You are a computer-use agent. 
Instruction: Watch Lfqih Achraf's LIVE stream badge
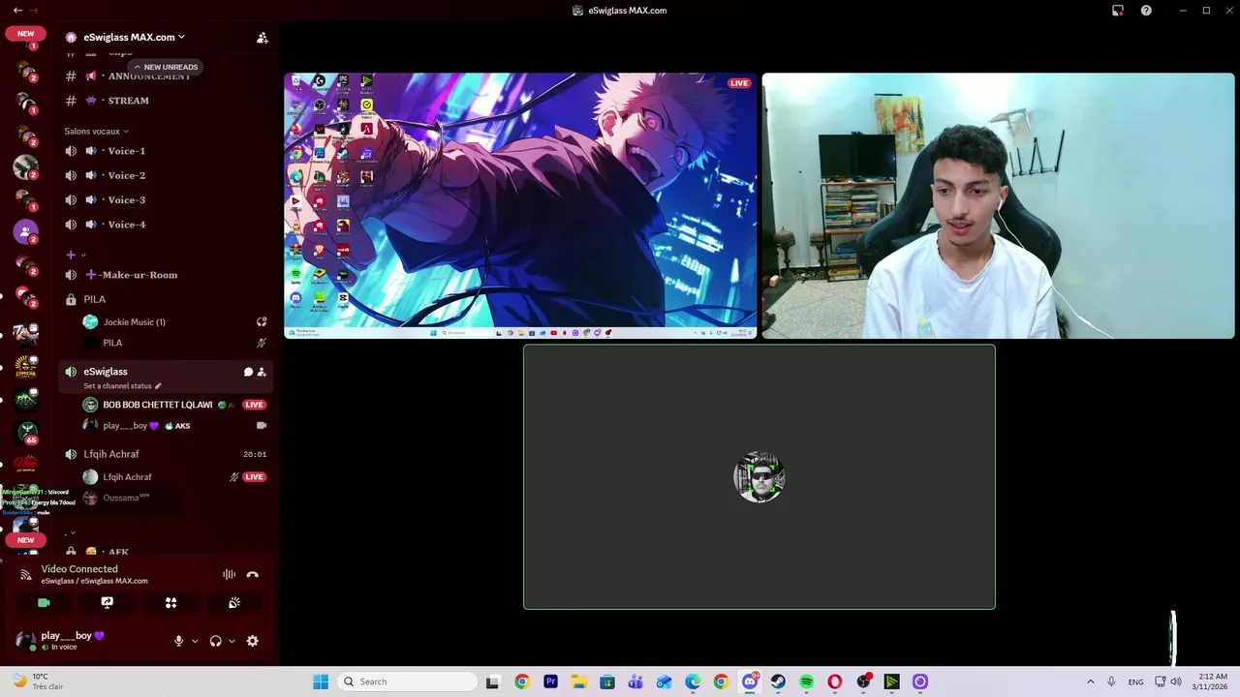click(x=254, y=477)
